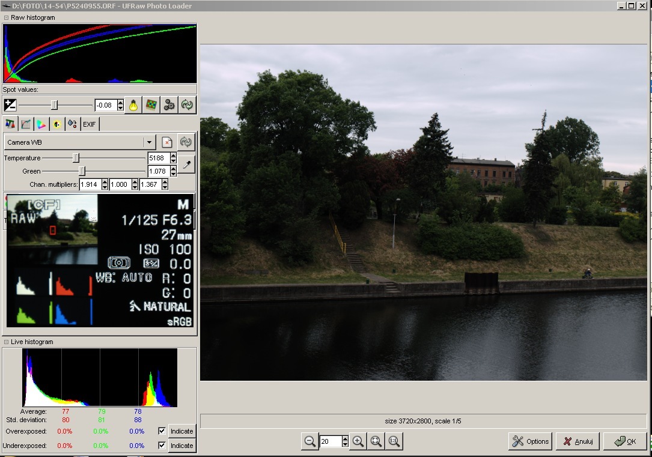Click the zoom out magnifier
Image resolution: width=652 pixels, height=457 pixels.
[x=310, y=441]
